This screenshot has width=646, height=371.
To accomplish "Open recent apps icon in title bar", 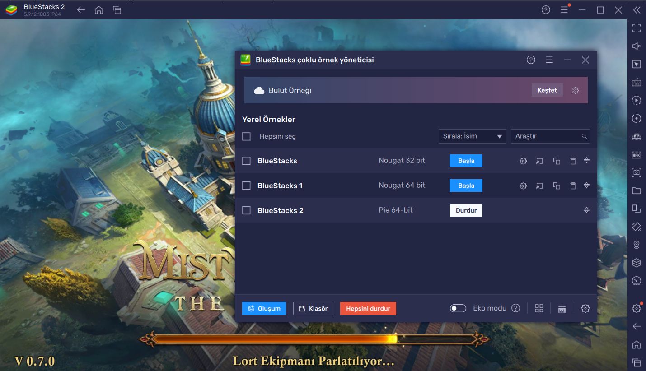I will 117,10.
